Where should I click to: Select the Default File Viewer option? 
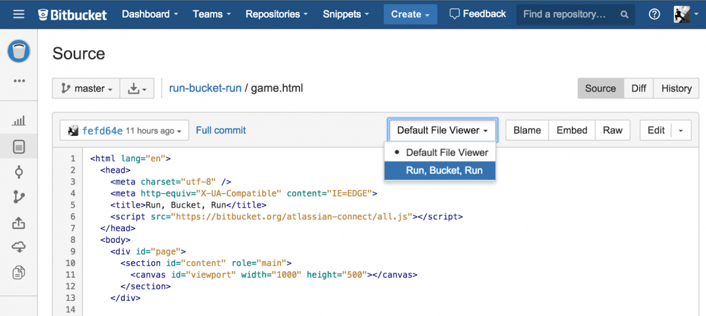(x=446, y=152)
